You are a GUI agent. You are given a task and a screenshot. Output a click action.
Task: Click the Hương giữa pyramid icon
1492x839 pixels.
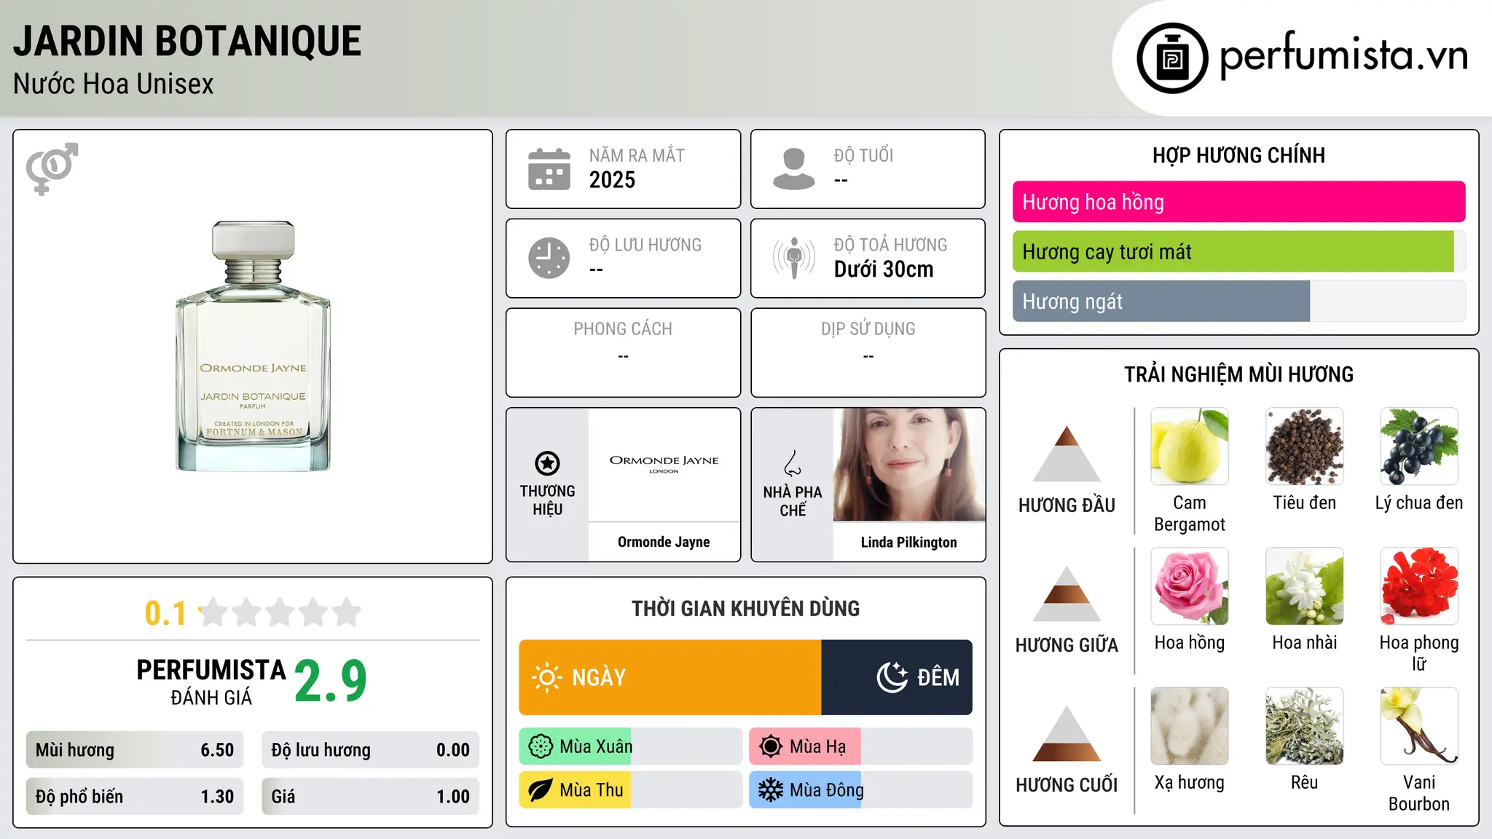pyautogui.click(x=1067, y=594)
